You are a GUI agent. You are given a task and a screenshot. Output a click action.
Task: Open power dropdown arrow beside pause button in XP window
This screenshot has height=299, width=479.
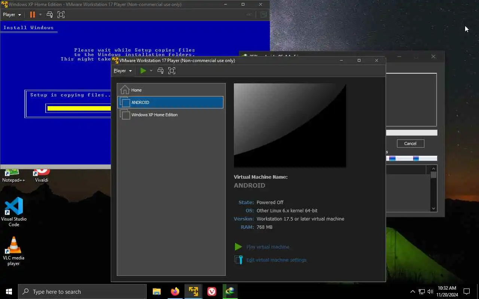coord(40,15)
